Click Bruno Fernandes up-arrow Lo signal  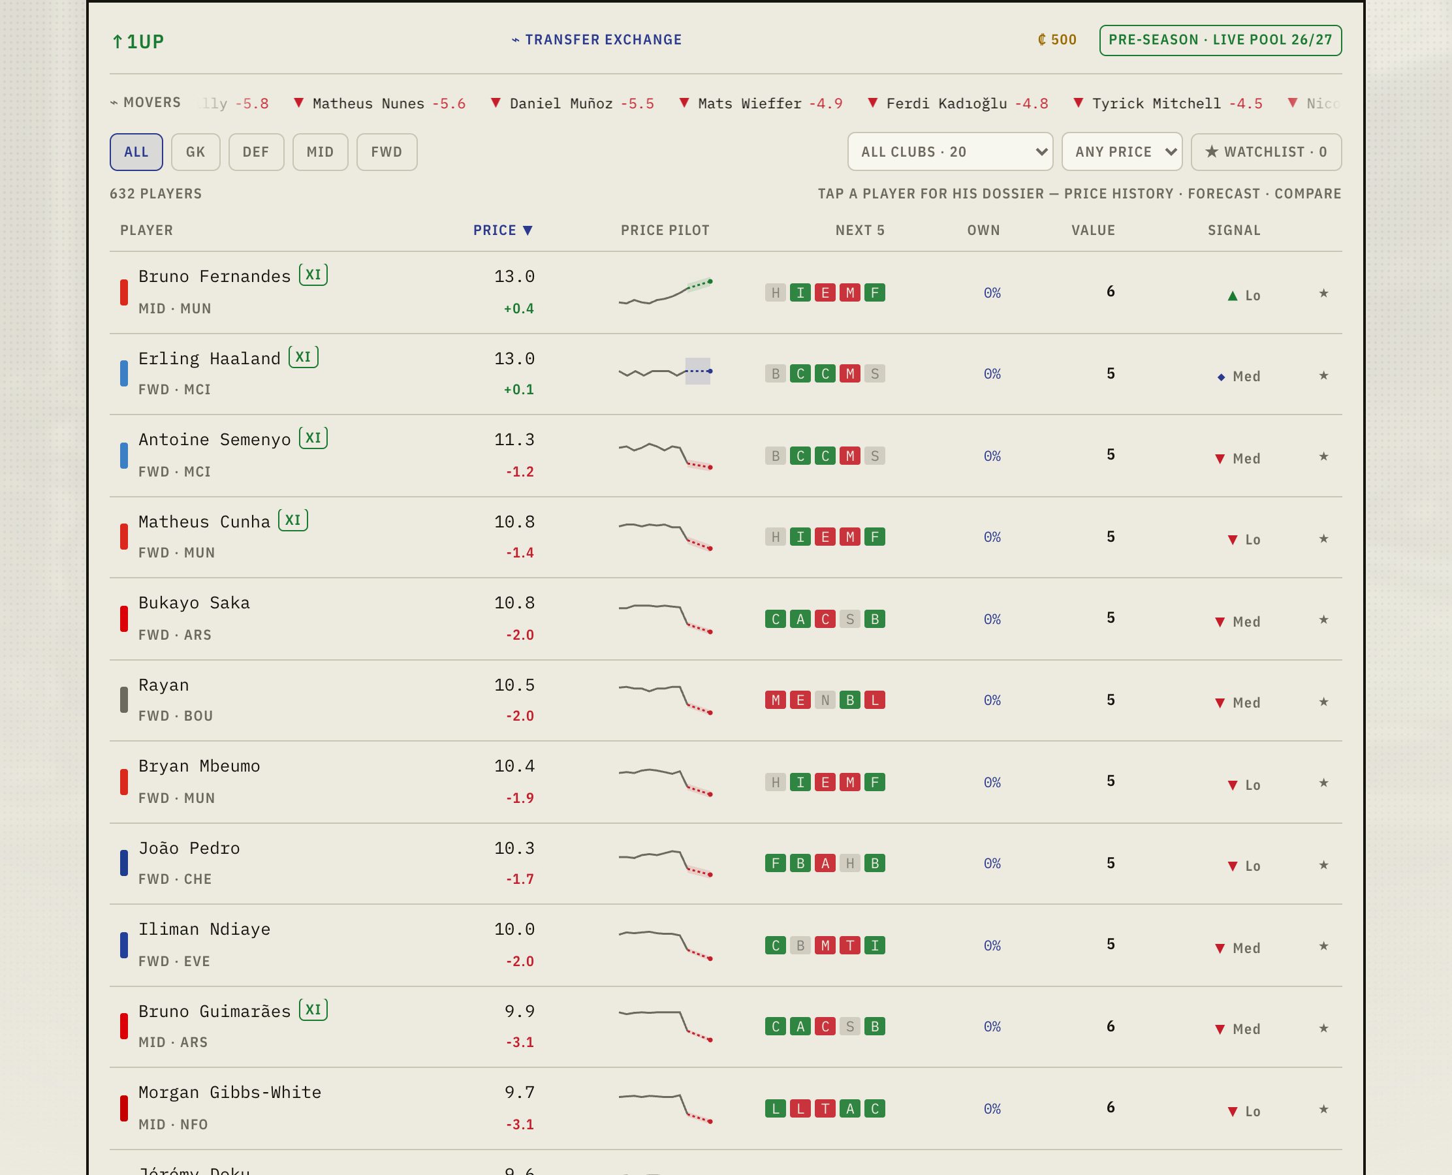(1244, 295)
